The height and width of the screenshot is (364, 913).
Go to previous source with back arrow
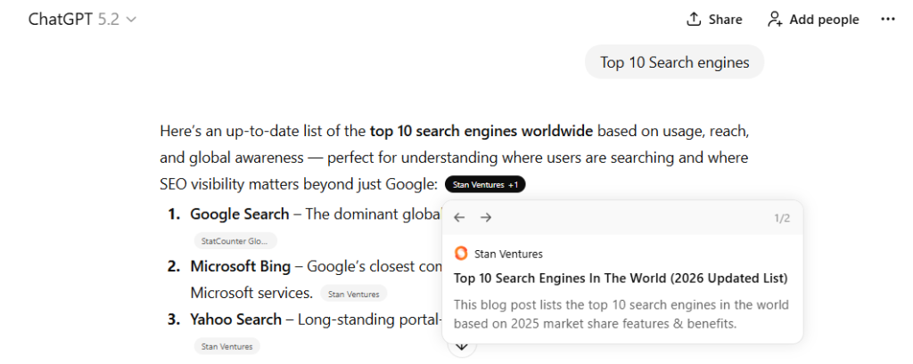[x=460, y=218]
